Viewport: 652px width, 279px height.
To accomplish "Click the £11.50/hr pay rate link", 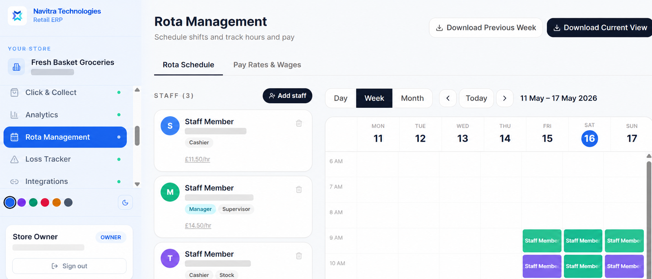I will tap(198, 159).
